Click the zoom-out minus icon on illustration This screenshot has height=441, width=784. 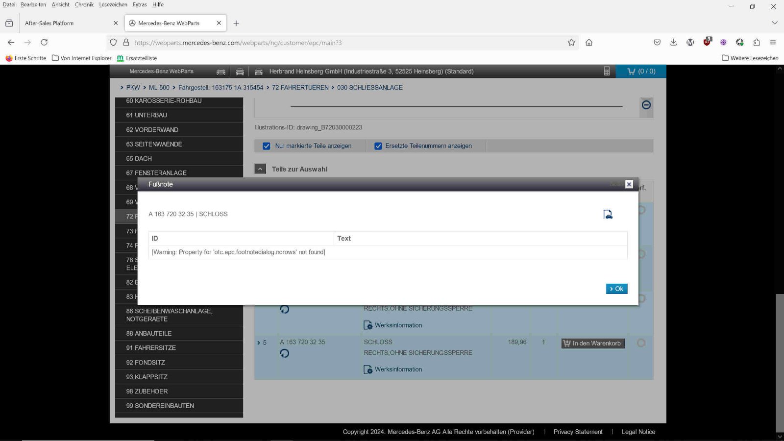(646, 105)
